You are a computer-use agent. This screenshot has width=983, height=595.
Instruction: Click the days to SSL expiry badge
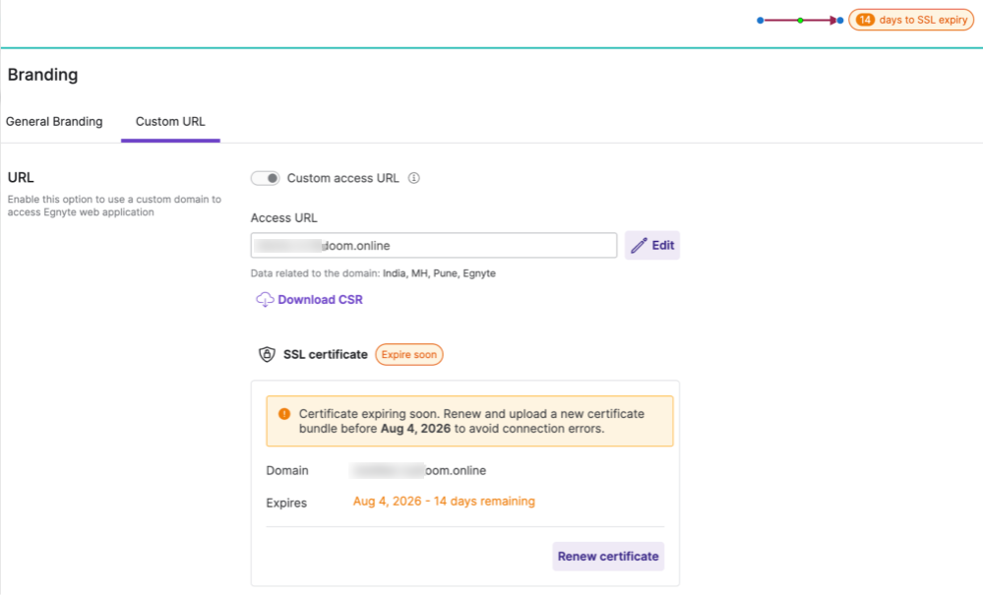click(x=911, y=20)
